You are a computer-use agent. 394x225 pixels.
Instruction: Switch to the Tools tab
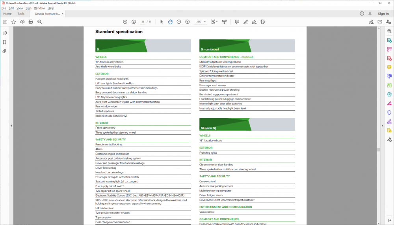[21, 14]
